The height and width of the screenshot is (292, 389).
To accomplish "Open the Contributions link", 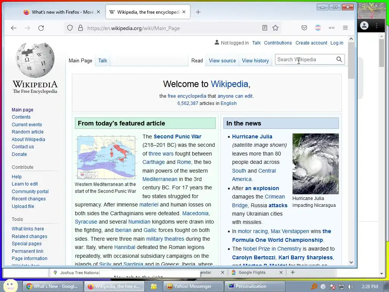I will point(278,43).
